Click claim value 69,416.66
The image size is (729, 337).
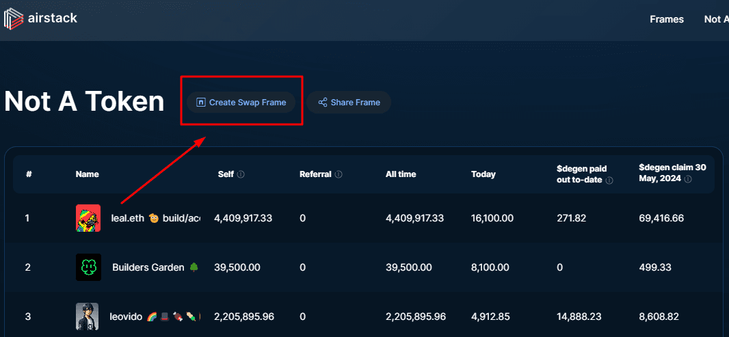(x=661, y=218)
